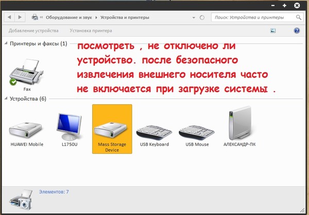Select the HUAWEI Mobile drive icon
This screenshot has height=215, width=309.
25,130
